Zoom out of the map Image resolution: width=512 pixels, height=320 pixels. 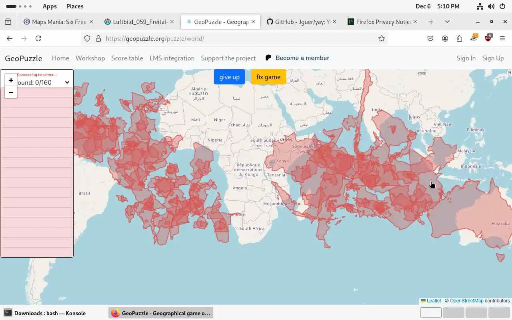(x=11, y=92)
